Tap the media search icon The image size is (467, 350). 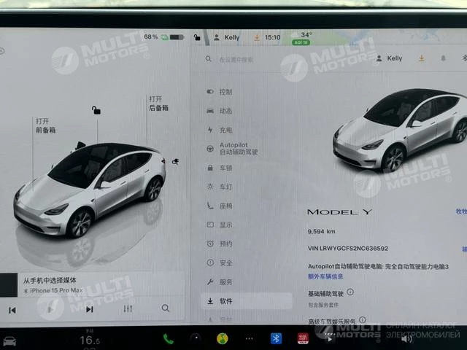[x=166, y=308]
